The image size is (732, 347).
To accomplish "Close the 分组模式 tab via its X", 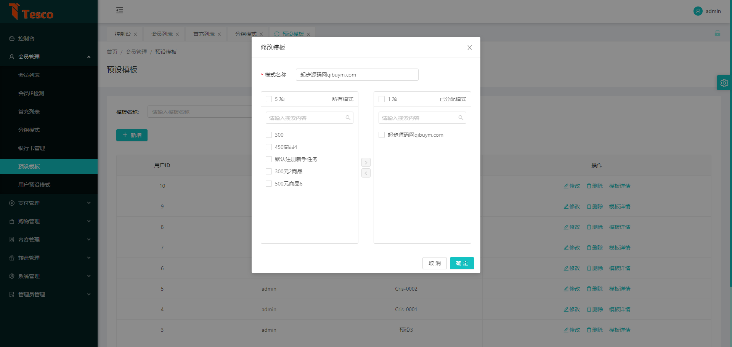I will click(261, 34).
